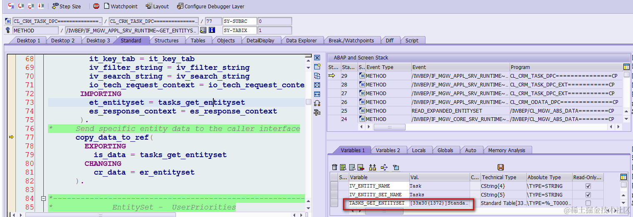
Task: Click the maximize horizontally icon
Action: pyautogui.click(x=317, y=94)
